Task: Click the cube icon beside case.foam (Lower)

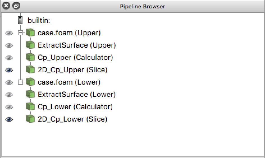Action: (x=30, y=82)
